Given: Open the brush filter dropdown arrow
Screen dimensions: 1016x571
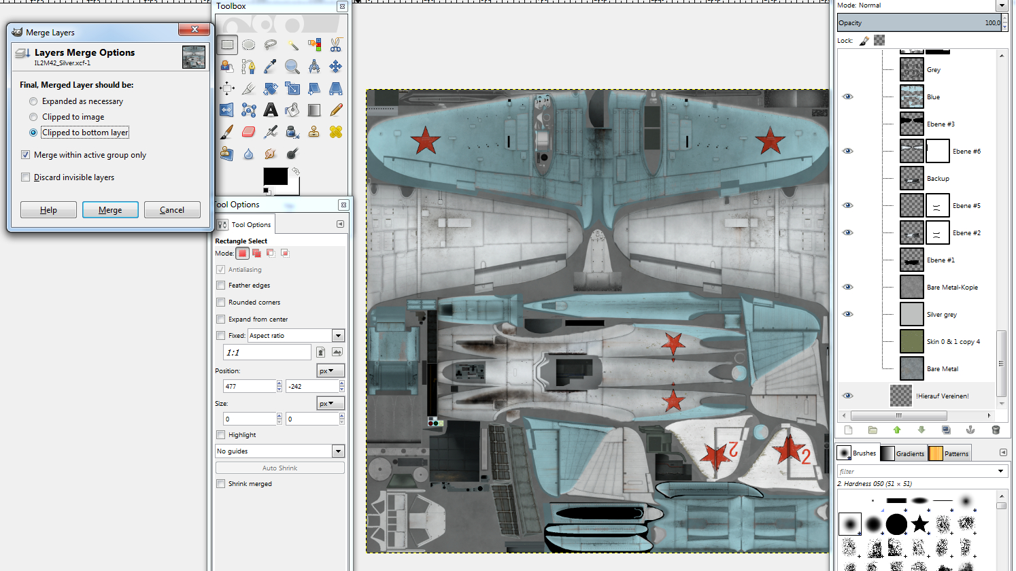Looking at the screenshot, I should [x=1000, y=471].
